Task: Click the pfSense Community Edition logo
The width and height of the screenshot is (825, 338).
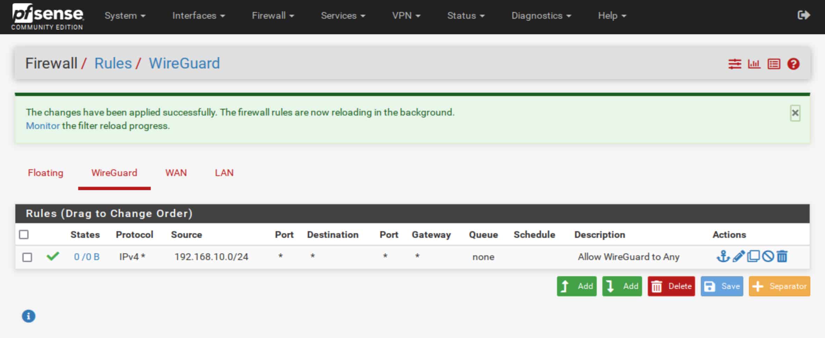Action: (47, 16)
